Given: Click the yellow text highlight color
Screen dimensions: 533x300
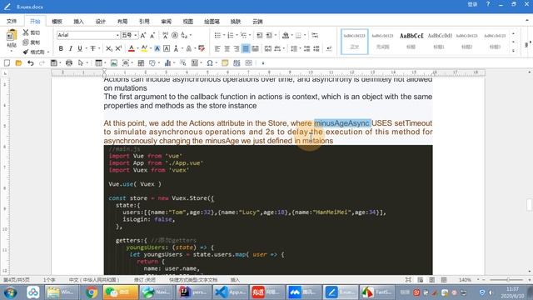Looking at the screenshot, I should coord(144,48).
